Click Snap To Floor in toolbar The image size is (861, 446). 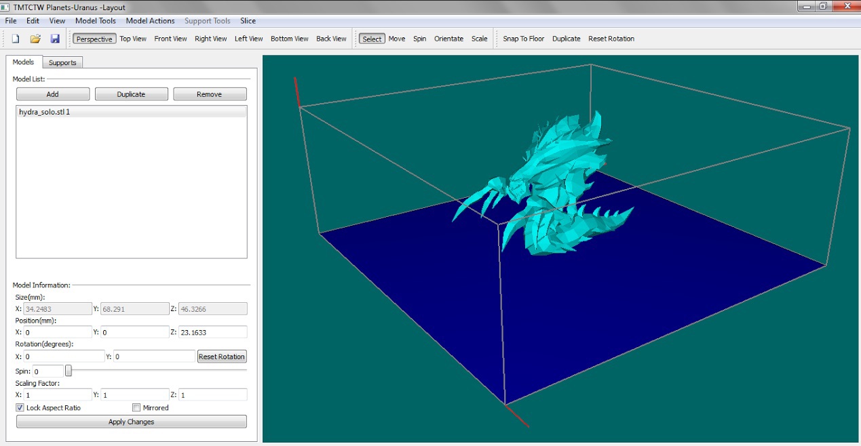(523, 39)
